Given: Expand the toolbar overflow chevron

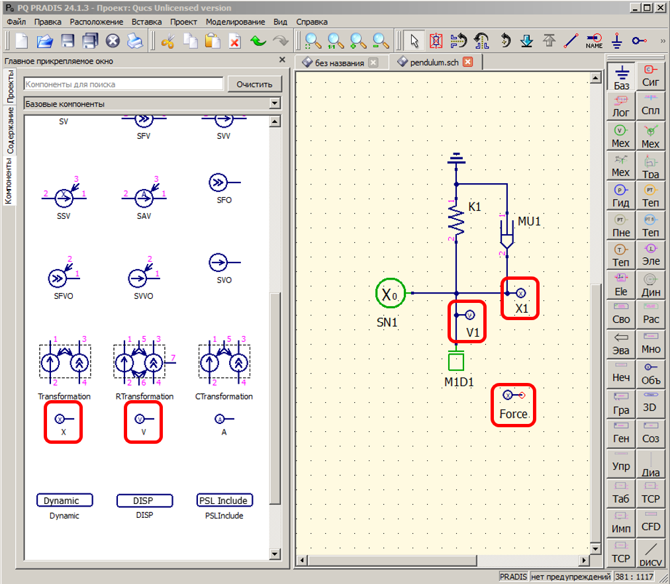Looking at the screenshot, I should pyautogui.click(x=663, y=40).
